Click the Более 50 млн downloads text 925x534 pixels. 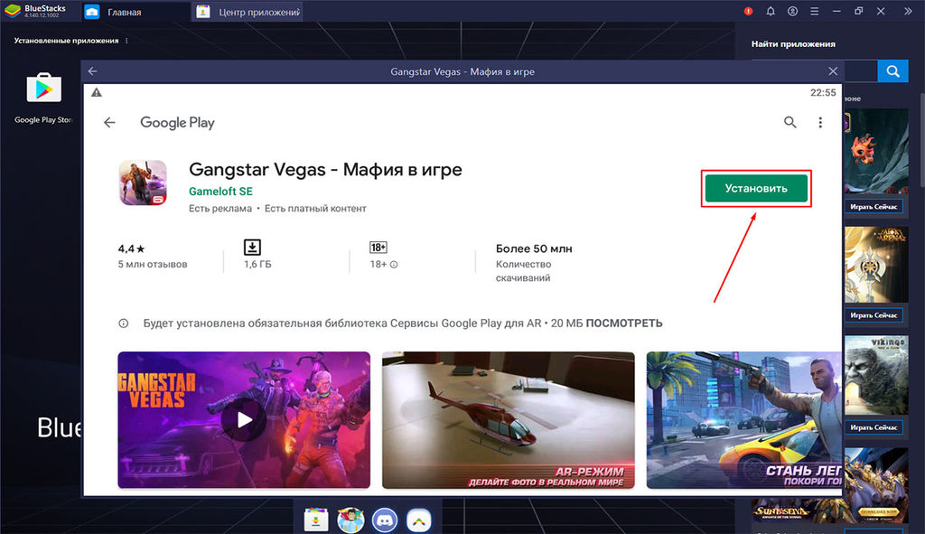coord(534,248)
